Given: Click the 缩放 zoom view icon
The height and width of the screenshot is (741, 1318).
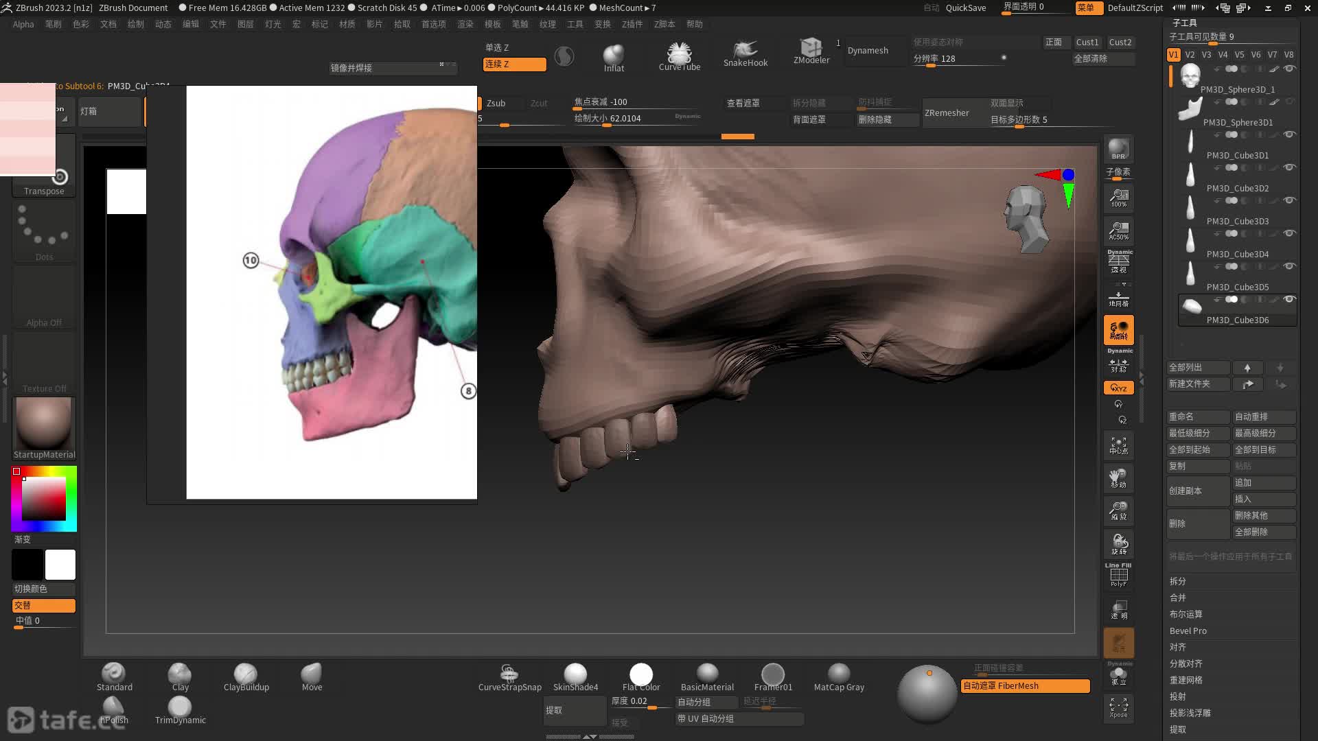Looking at the screenshot, I should (1118, 510).
